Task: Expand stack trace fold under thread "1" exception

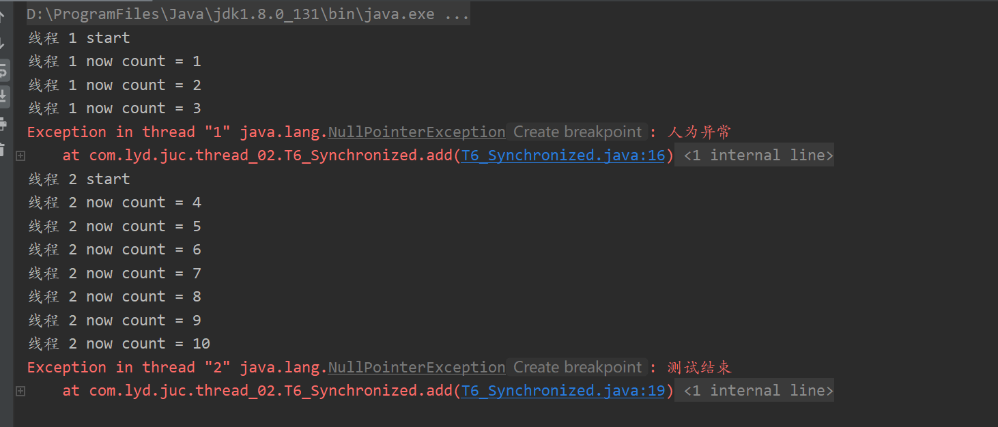Action: point(20,156)
